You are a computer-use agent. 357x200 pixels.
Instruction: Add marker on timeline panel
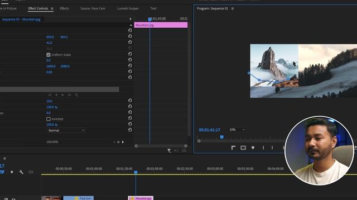[x=12, y=172]
